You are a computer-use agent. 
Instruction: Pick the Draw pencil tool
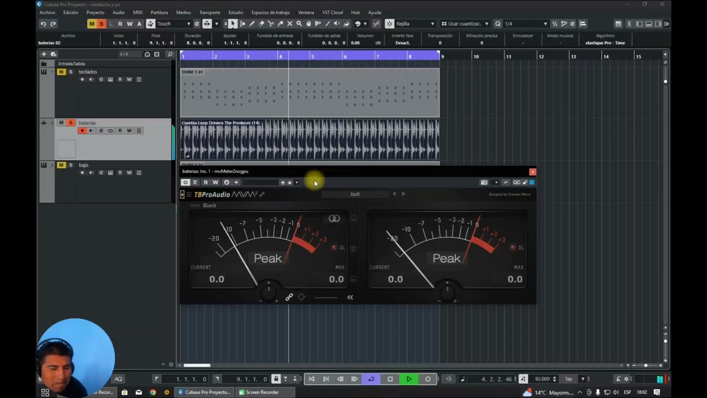click(x=252, y=24)
